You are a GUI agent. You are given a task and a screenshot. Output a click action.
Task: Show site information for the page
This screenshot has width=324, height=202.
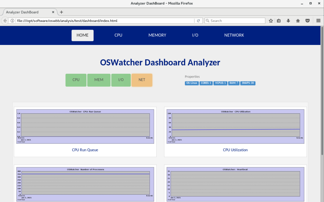[x=12, y=21]
